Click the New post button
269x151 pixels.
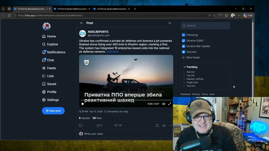(x=53, y=111)
